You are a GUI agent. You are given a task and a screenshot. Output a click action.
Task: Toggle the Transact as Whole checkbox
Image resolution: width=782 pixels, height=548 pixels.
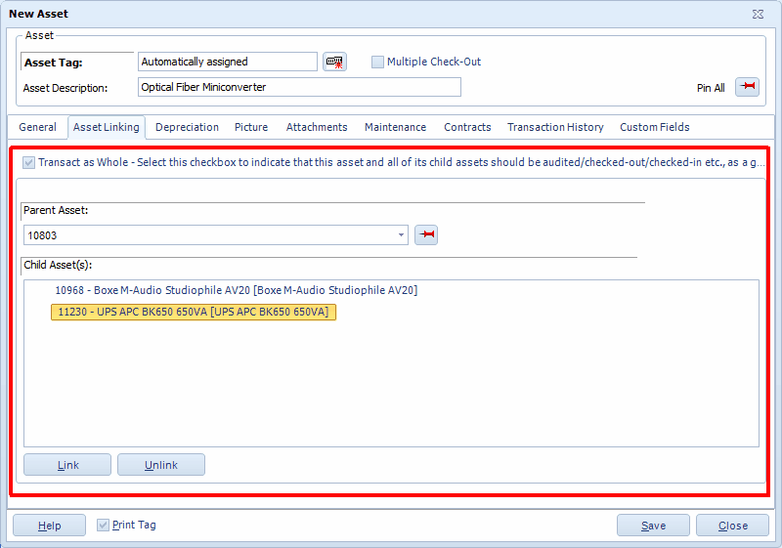tap(29, 162)
